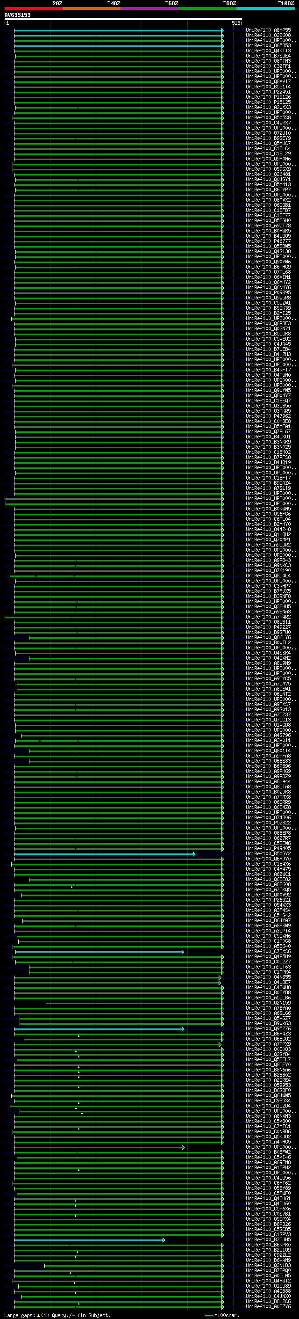The image size is (299, 1319).
Task: Click cyan alignment bar of UniRef100_B7TJH5
Action: coord(89,1239)
